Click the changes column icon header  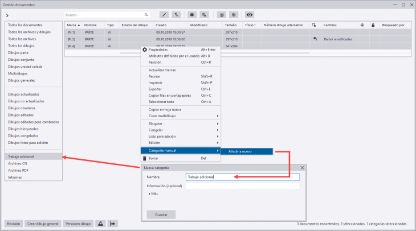click(x=314, y=25)
